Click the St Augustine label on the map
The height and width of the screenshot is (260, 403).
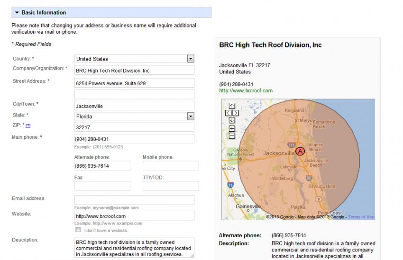point(322,186)
